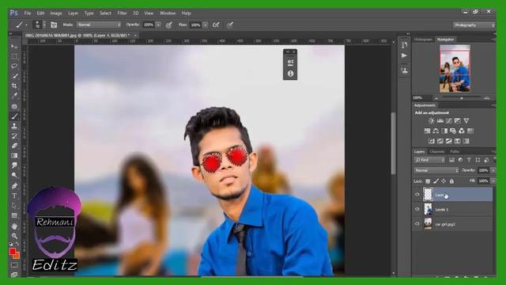Select the Rectangular Marquee tool
This screenshot has width=506, height=285.
[x=14, y=56]
